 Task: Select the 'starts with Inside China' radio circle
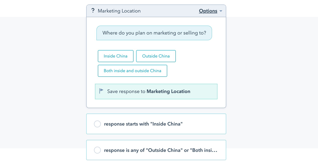[97, 124]
